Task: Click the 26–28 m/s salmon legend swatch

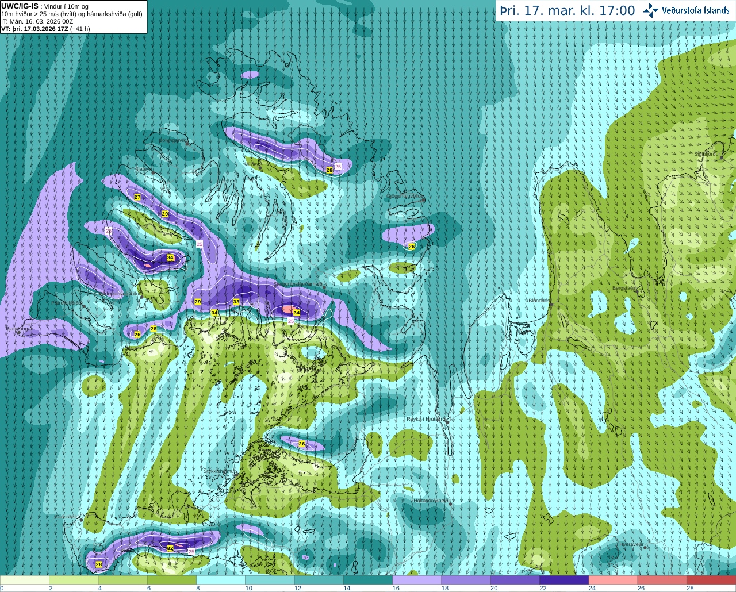Action: 662,580
